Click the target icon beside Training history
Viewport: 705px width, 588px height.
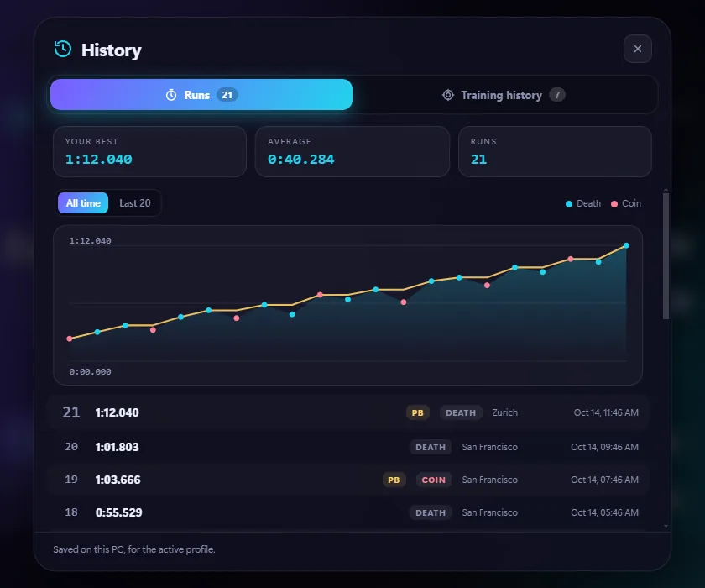click(x=448, y=95)
